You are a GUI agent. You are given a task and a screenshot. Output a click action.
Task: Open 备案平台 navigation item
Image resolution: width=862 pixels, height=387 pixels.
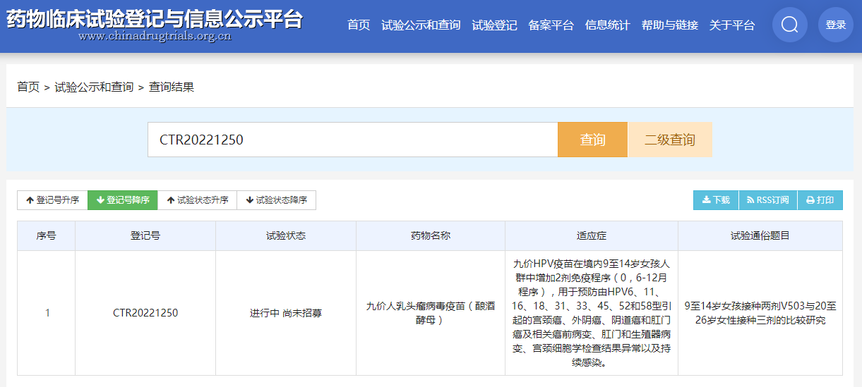(x=551, y=25)
